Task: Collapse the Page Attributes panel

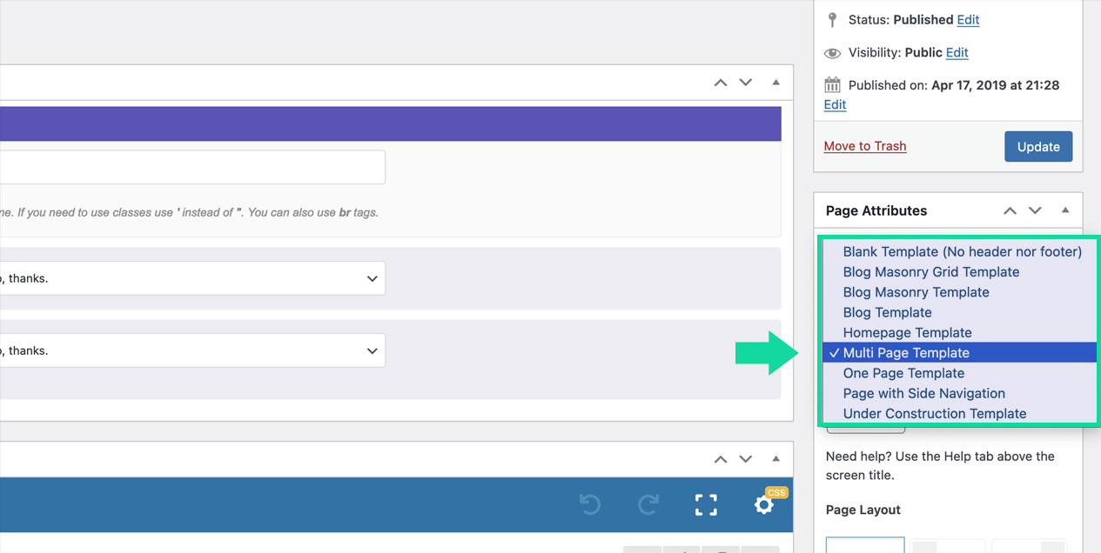Action: (x=1065, y=210)
